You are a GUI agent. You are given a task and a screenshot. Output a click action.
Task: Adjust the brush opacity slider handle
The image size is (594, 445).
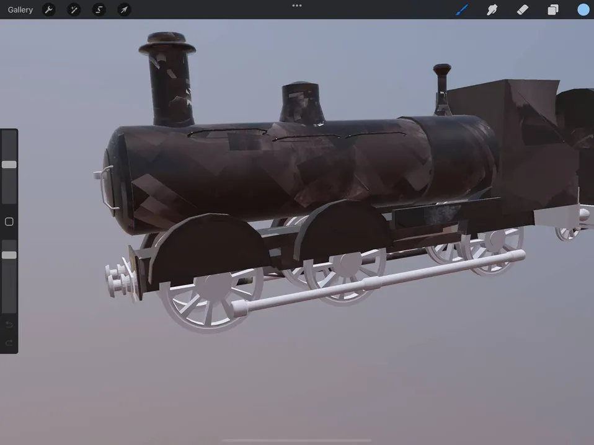[9, 255]
